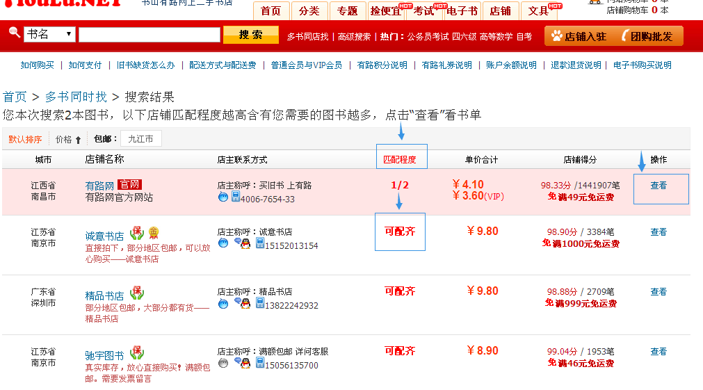Click the 官网 badge next to 有路网
The height and width of the screenshot is (390, 703).
coord(129,185)
